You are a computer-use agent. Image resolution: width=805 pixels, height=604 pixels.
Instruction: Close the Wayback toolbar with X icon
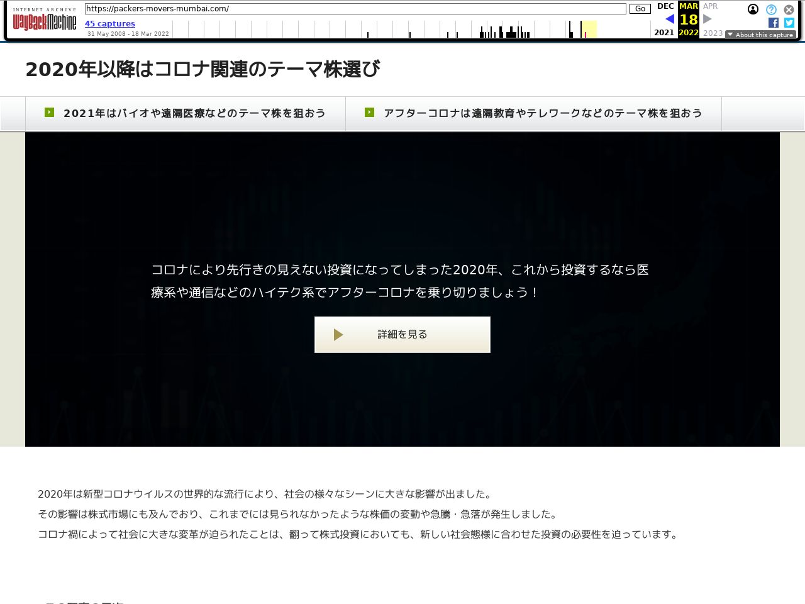(x=789, y=9)
